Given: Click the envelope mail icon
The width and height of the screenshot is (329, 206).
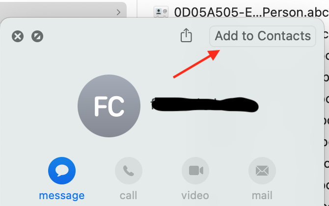Looking at the screenshot, I should click(x=262, y=171).
